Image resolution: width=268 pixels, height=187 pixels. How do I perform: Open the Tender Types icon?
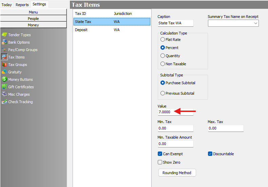4,35
